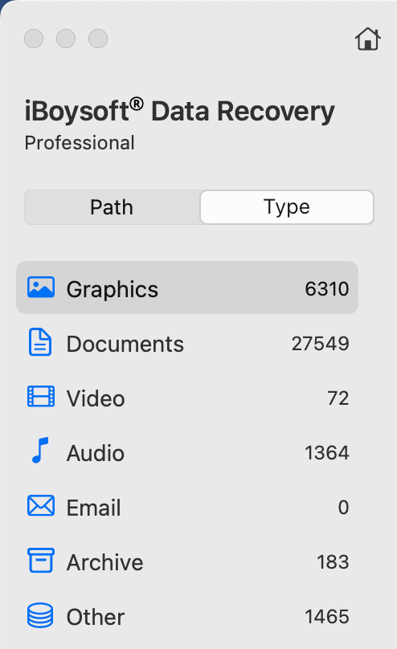The height and width of the screenshot is (649, 397).
Task: Click the first gray window control button
Action: [x=34, y=39]
